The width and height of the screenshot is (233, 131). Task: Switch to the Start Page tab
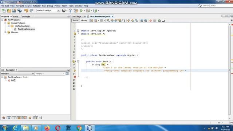click(77, 16)
